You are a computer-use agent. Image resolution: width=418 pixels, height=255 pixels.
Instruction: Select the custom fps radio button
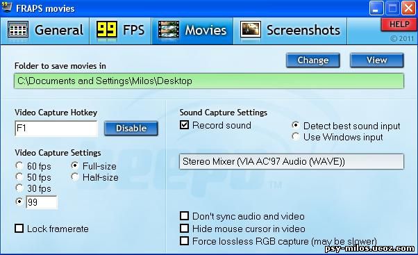pyautogui.click(x=19, y=201)
